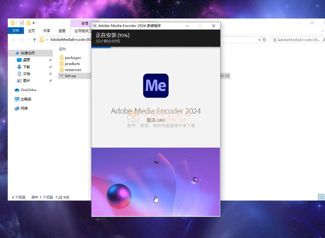
Task: Open the 文件 menu
Action: pos(16,31)
